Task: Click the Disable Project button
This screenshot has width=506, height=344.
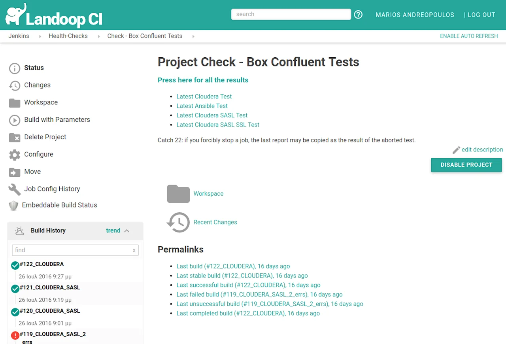Action: click(466, 165)
